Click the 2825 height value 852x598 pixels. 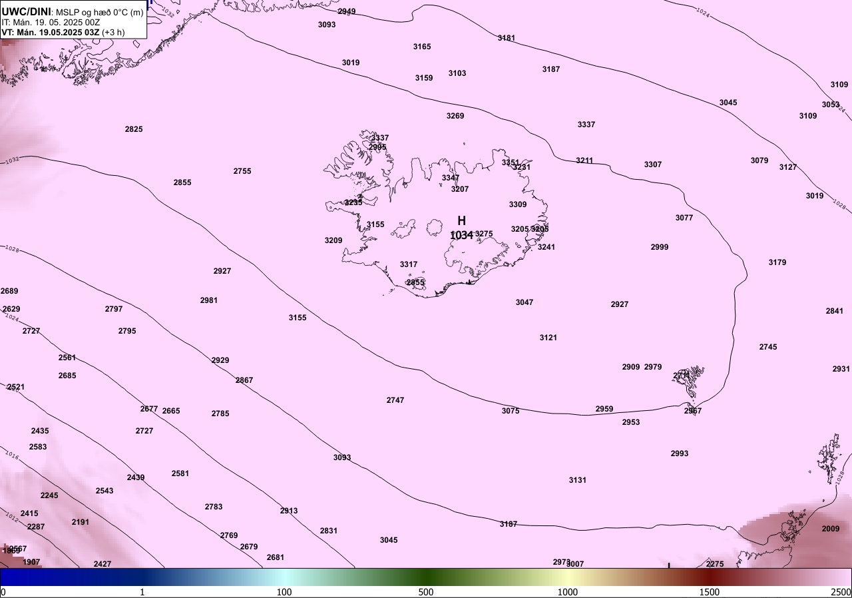[134, 129]
